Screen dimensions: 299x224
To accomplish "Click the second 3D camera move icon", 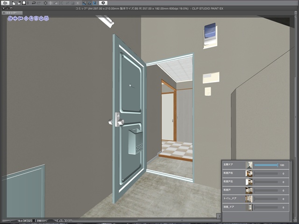I will click(15, 19).
